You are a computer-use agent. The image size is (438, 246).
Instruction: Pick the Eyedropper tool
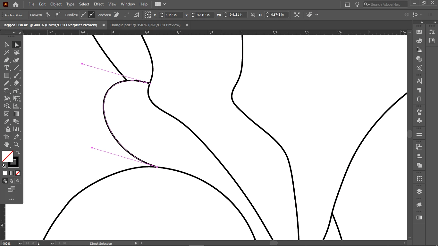pos(6,121)
